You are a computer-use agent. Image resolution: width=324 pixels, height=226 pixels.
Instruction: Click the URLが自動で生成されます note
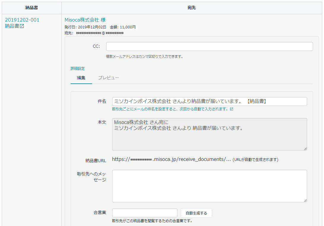[x=255, y=160]
